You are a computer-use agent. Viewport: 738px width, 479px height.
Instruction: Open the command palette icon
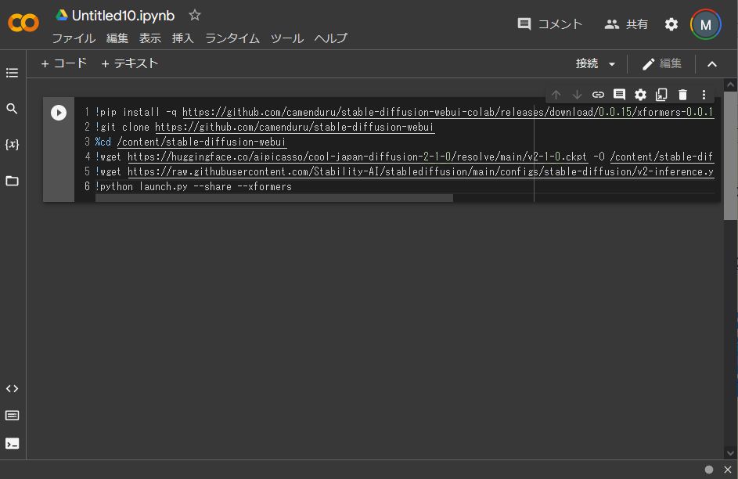click(x=13, y=416)
